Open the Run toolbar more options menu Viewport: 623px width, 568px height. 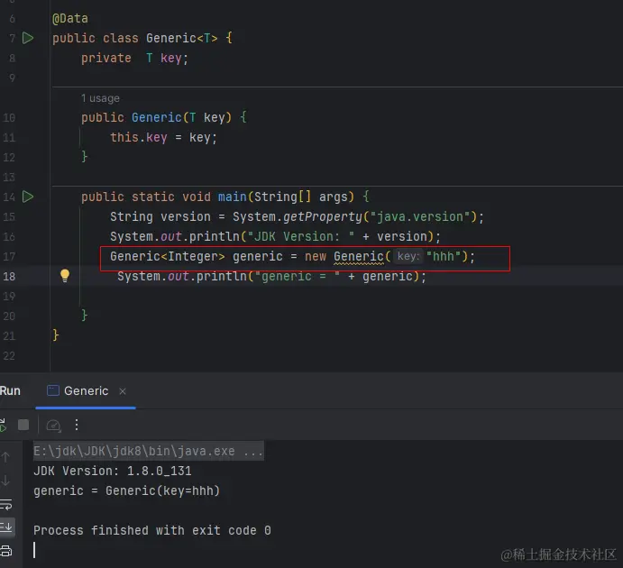(77, 425)
